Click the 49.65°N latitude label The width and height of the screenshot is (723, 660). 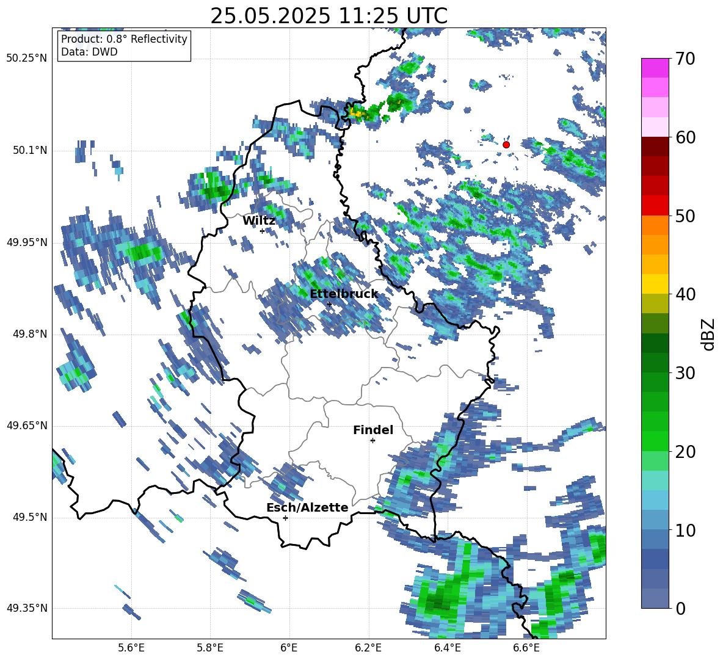[27, 425]
